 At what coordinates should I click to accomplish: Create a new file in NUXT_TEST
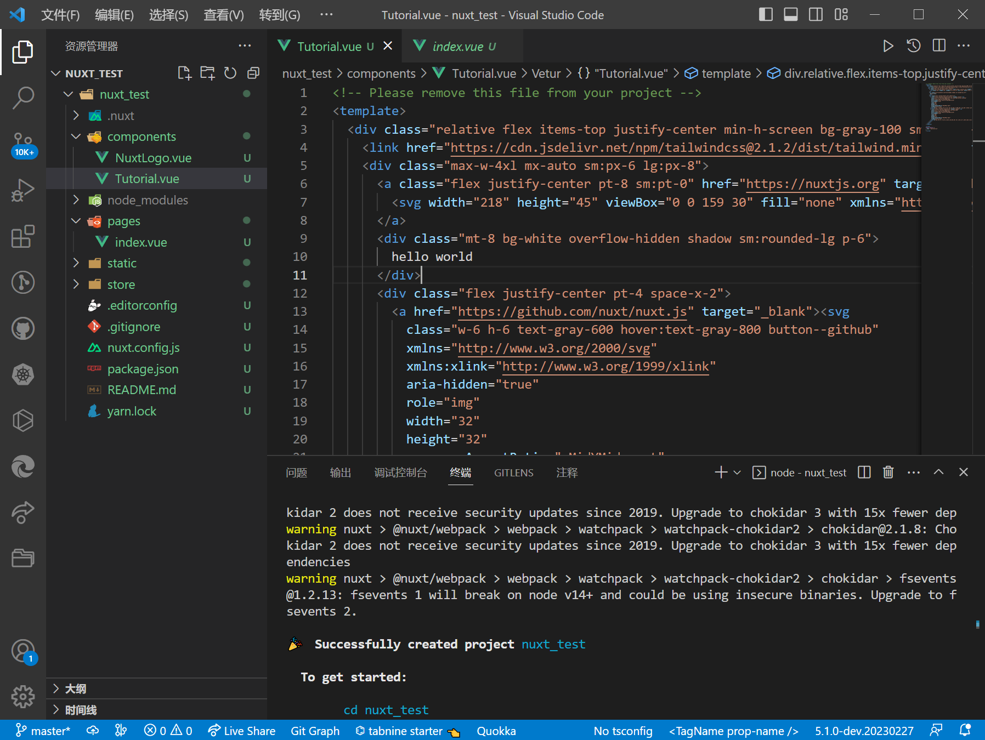pos(185,73)
